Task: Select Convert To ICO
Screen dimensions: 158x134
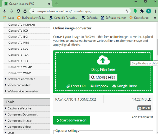Action: click(x=18, y=31)
